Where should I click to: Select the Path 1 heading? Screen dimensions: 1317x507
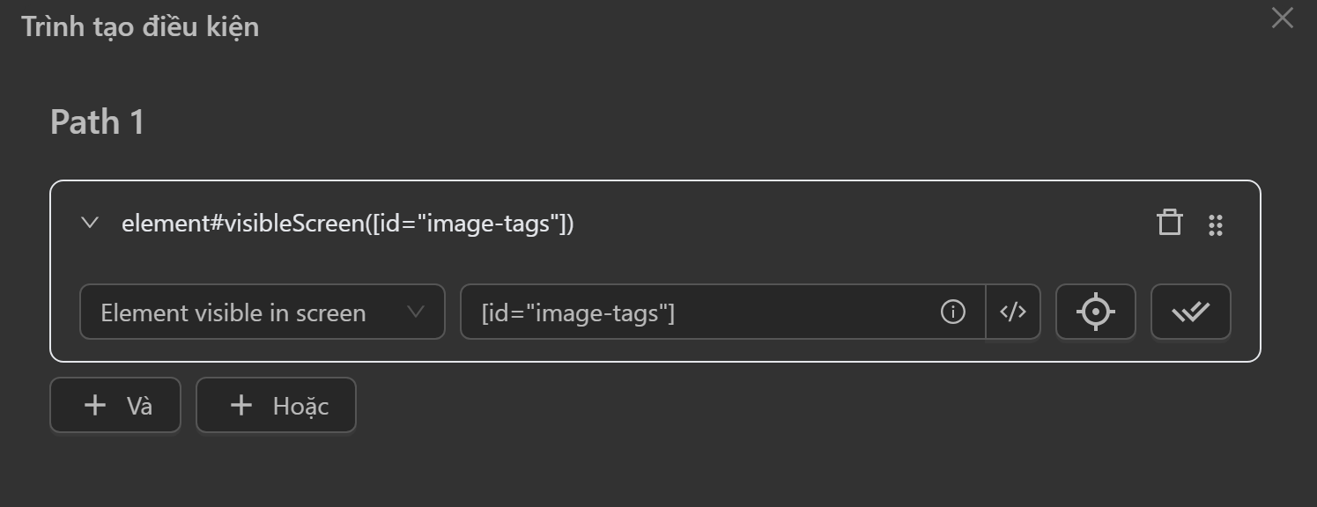pyautogui.click(x=97, y=121)
